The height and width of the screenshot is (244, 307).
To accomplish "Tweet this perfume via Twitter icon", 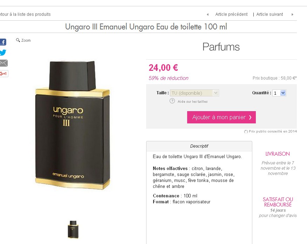I will coord(3,53).
